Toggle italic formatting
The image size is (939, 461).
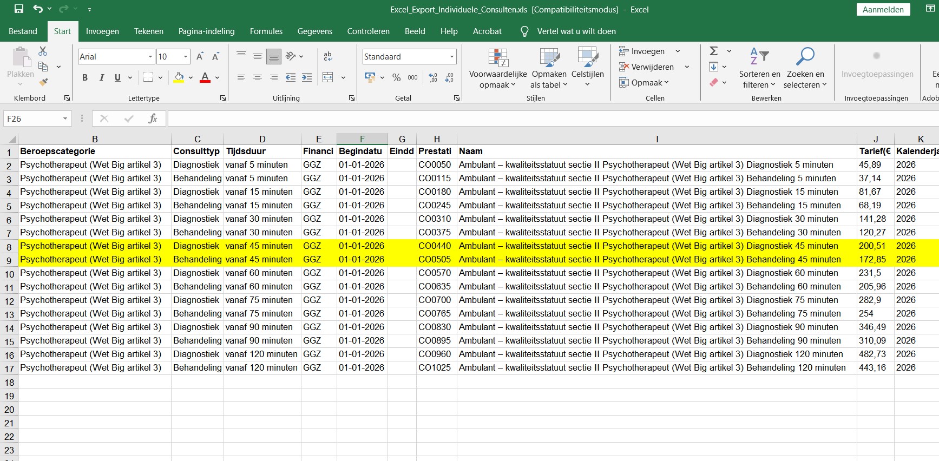pyautogui.click(x=101, y=77)
